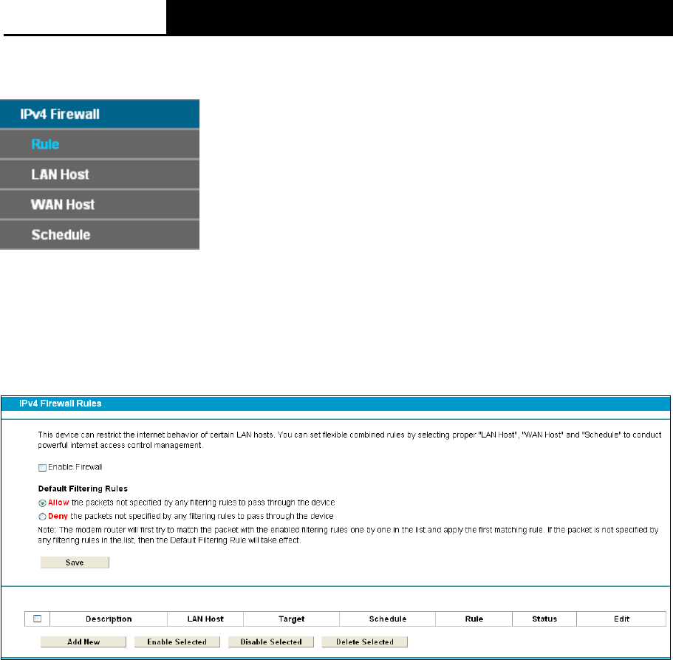Screen dimensions: 673x660
Task: Select the Allow default filtering radio button
Action: point(43,503)
